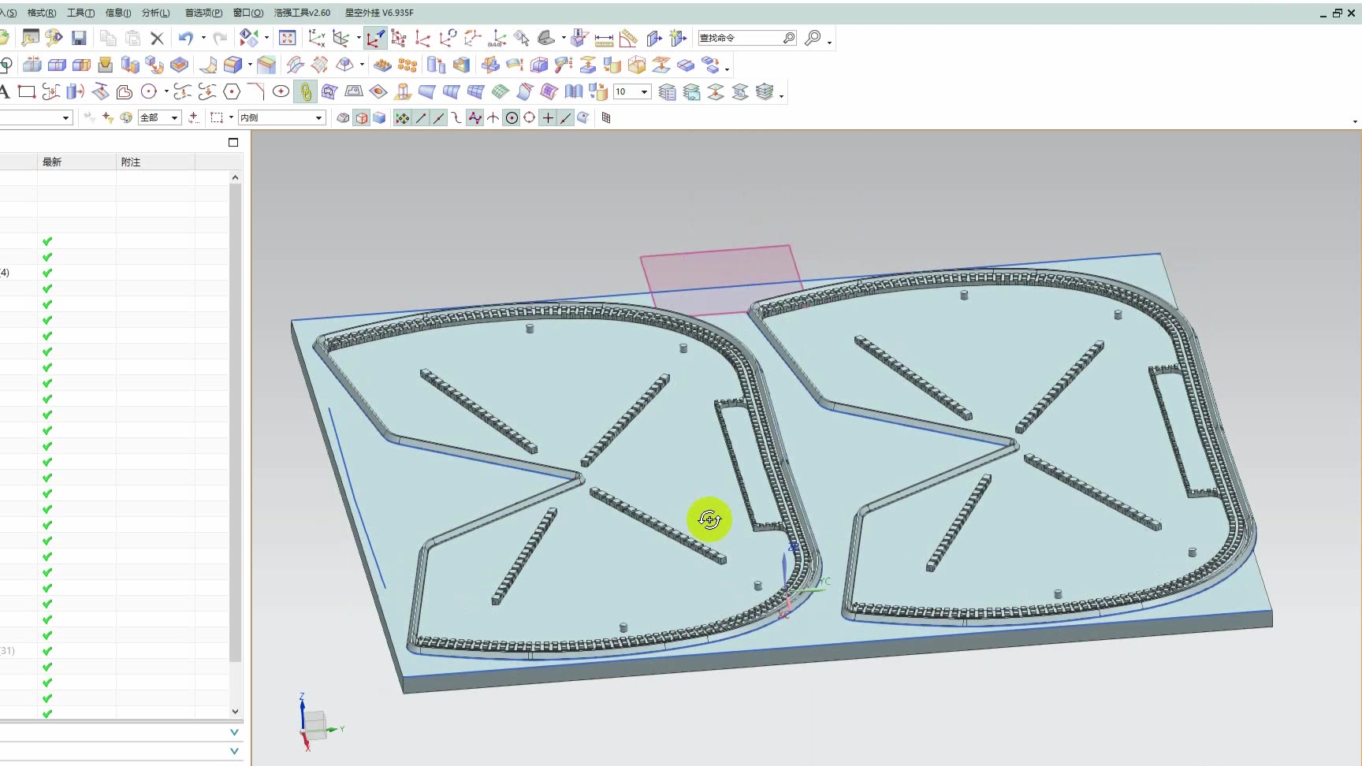Open the 格式(R) menu

click(42, 13)
